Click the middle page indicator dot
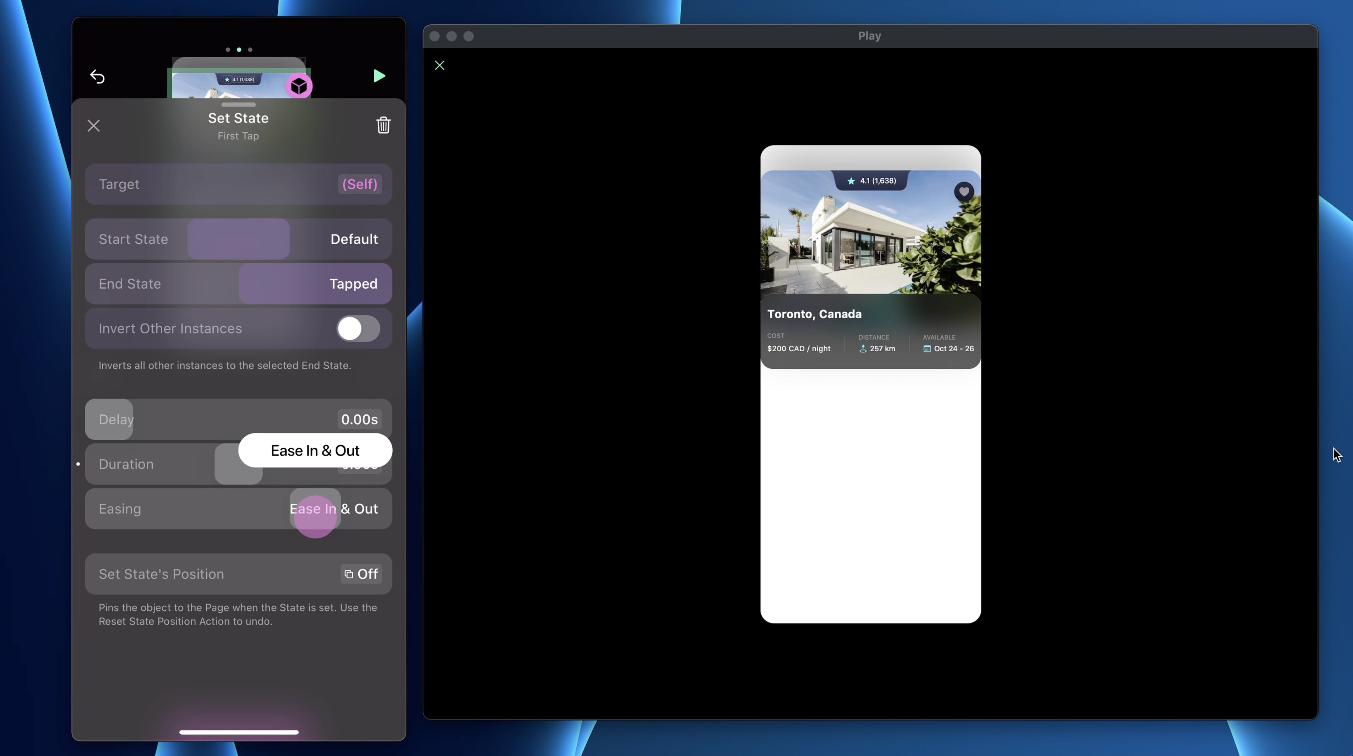Viewport: 1353px width, 756px height. coord(239,50)
